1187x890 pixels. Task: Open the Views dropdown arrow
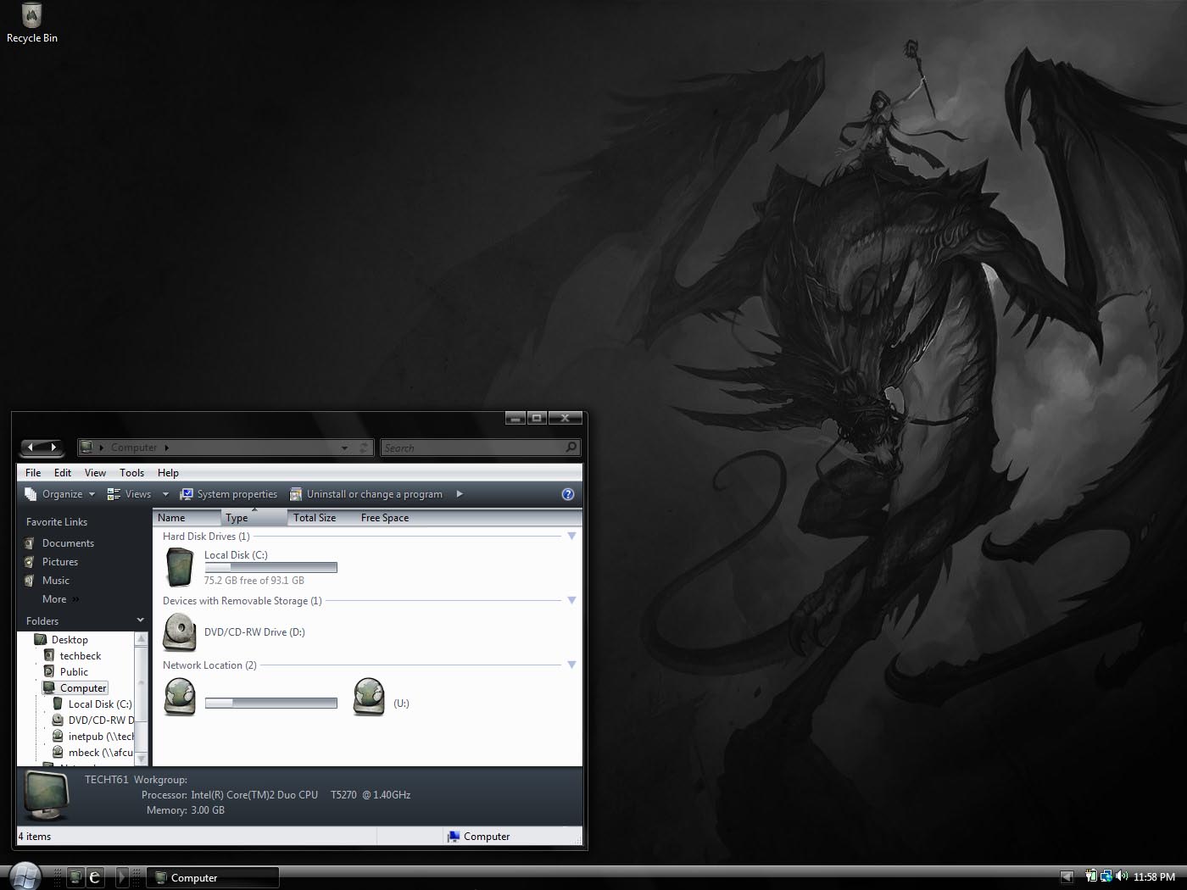[165, 494]
